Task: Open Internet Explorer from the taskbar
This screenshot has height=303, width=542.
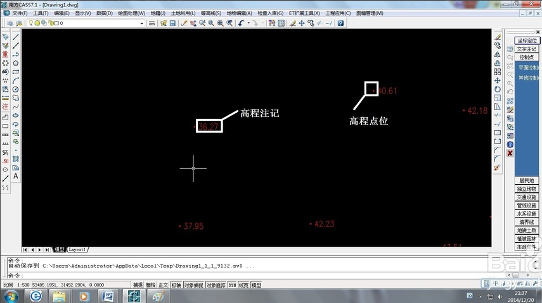Action: pos(35,296)
